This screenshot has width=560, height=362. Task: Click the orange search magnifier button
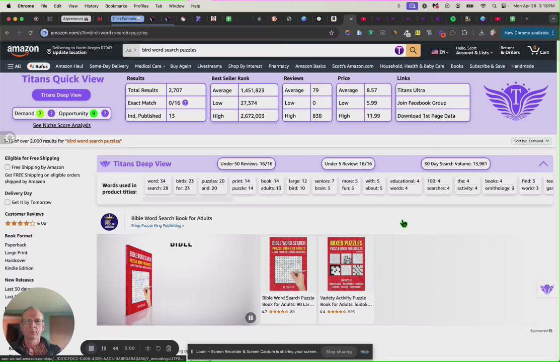[x=413, y=50]
